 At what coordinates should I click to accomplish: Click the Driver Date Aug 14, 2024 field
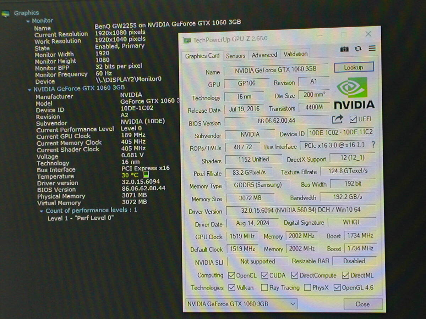tap(253, 223)
